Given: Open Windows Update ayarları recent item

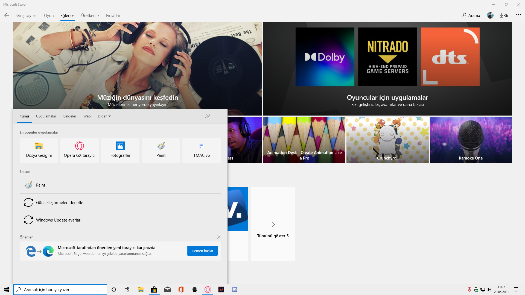Looking at the screenshot, I should click(x=59, y=220).
